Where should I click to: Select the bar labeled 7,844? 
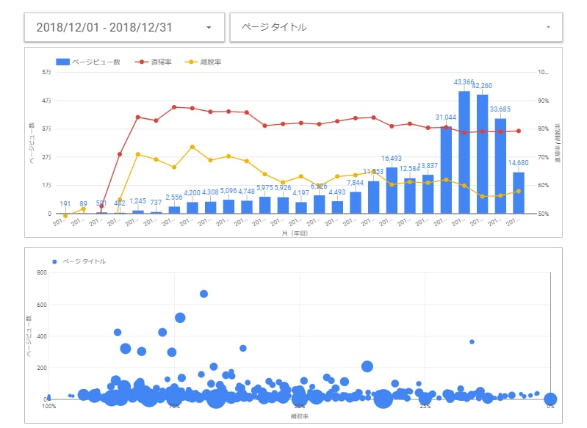click(356, 203)
